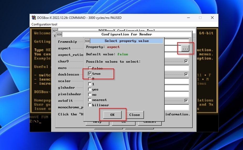This screenshot has width=243, height=150.
Task: Open the '...' value picker for aspect
Action: (x=185, y=49)
